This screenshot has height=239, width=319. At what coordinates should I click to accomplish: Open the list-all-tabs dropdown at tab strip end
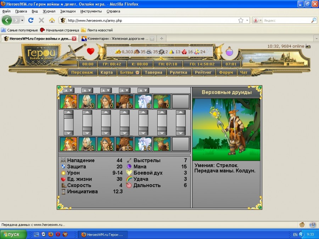point(317,38)
